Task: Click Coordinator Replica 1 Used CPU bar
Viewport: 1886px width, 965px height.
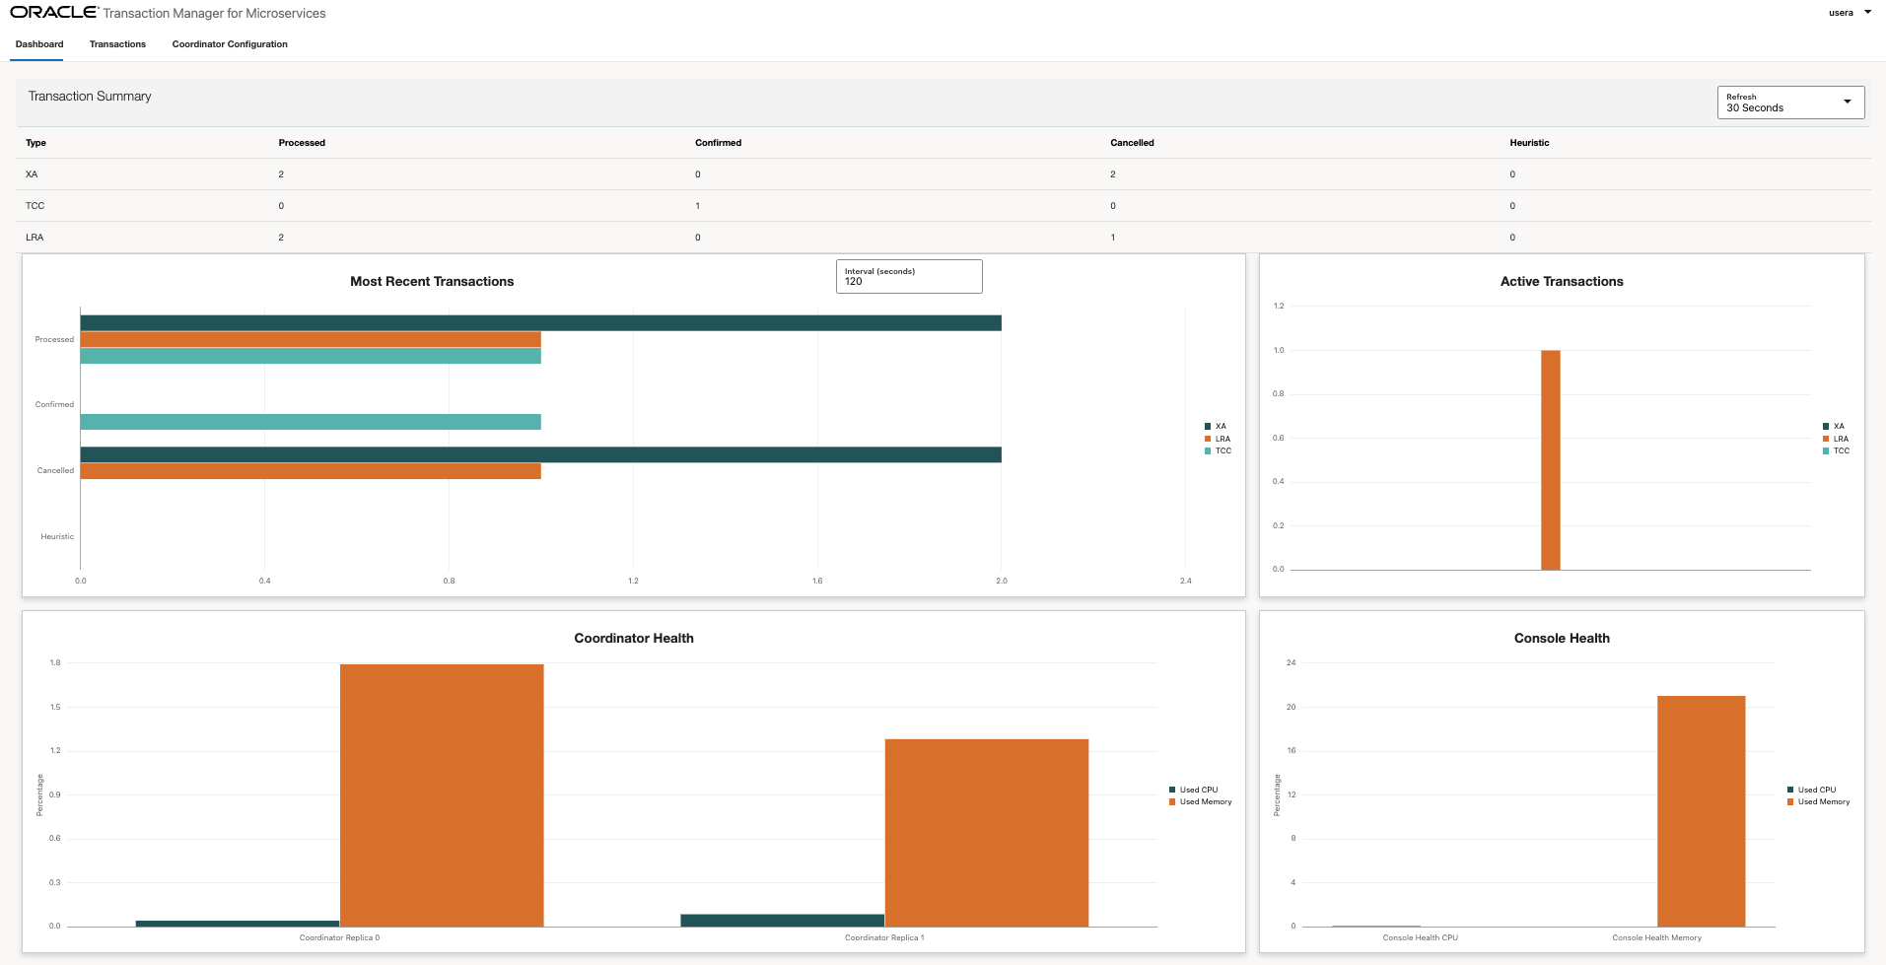Action: (783, 921)
